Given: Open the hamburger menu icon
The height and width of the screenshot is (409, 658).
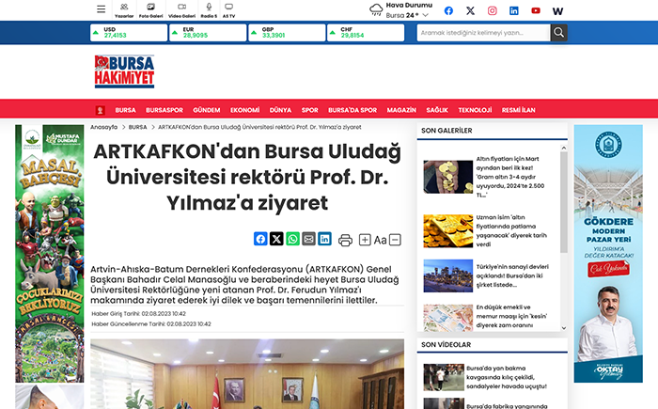Looking at the screenshot, I should pos(102,9).
